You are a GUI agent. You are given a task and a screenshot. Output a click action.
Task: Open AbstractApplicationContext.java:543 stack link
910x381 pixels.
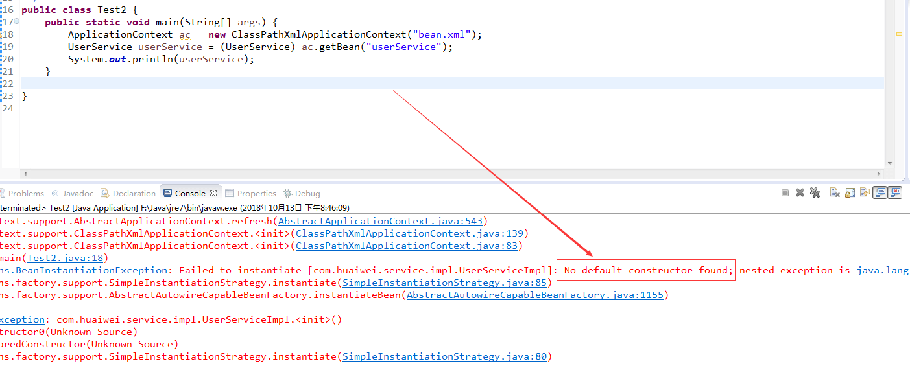click(380, 221)
